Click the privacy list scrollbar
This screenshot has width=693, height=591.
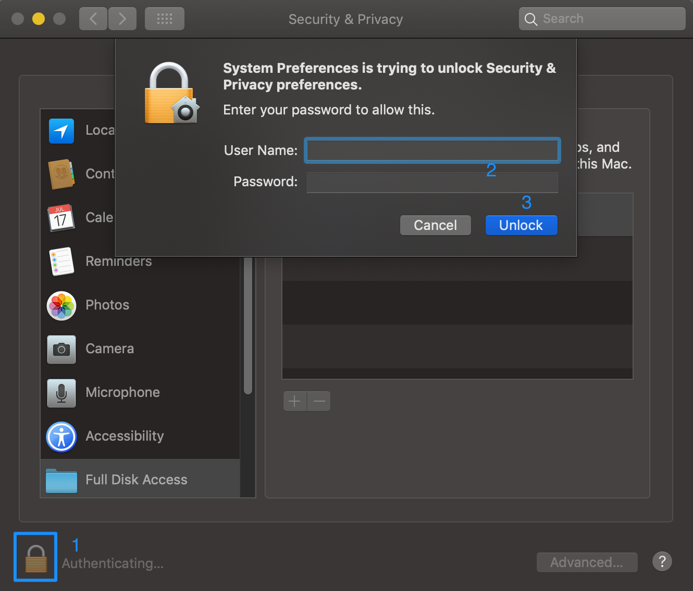[248, 325]
